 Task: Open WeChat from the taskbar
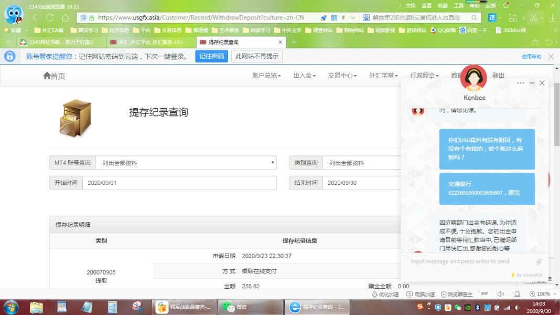click(234, 307)
